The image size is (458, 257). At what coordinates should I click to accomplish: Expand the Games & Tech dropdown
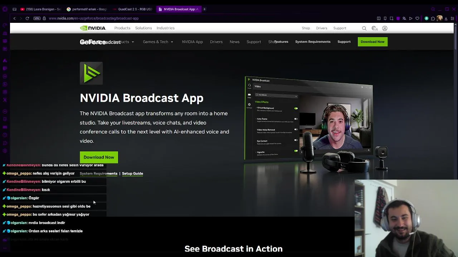(158, 42)
